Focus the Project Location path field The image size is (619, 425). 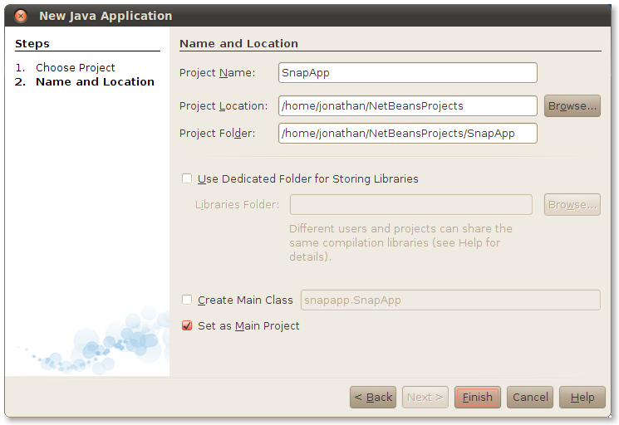(x=407, y=106)
